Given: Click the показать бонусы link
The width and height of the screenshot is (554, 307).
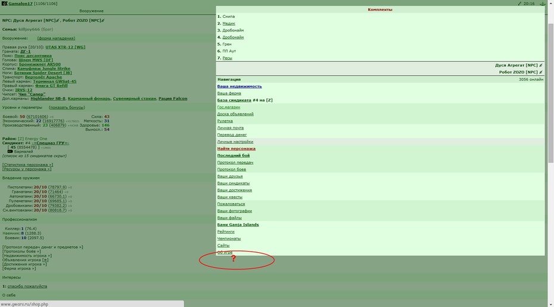Looking at the screenshot, I should [67, 107].
